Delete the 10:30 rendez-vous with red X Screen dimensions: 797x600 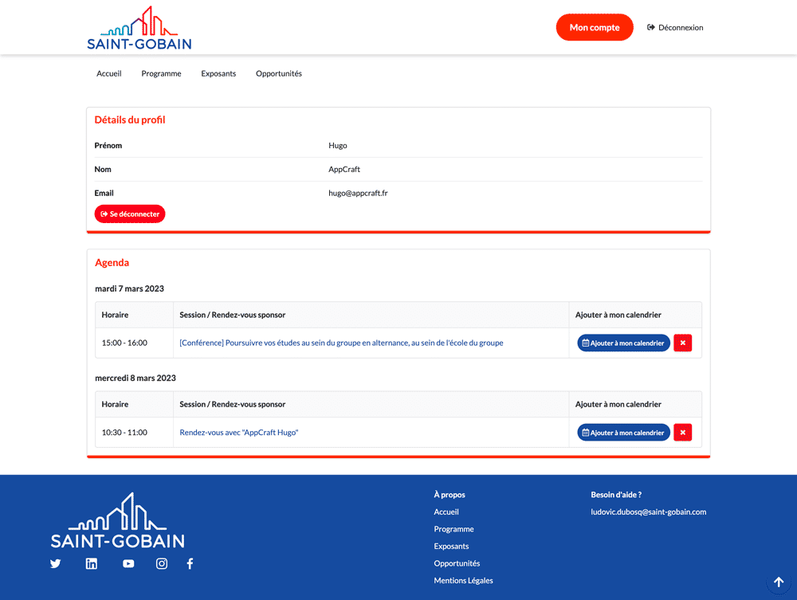tap(682, 433)
